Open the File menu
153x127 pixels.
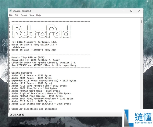[x=11, y=15]
